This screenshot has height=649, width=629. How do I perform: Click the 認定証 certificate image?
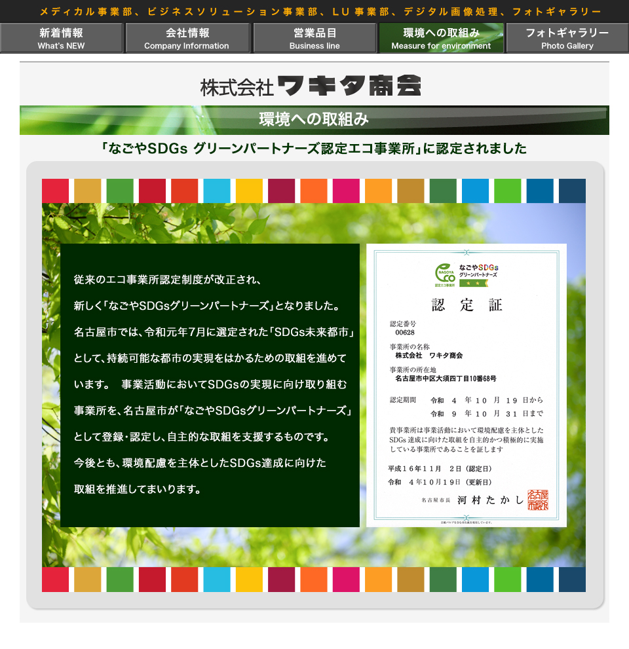pyautogui.click(x=467, y=385)
